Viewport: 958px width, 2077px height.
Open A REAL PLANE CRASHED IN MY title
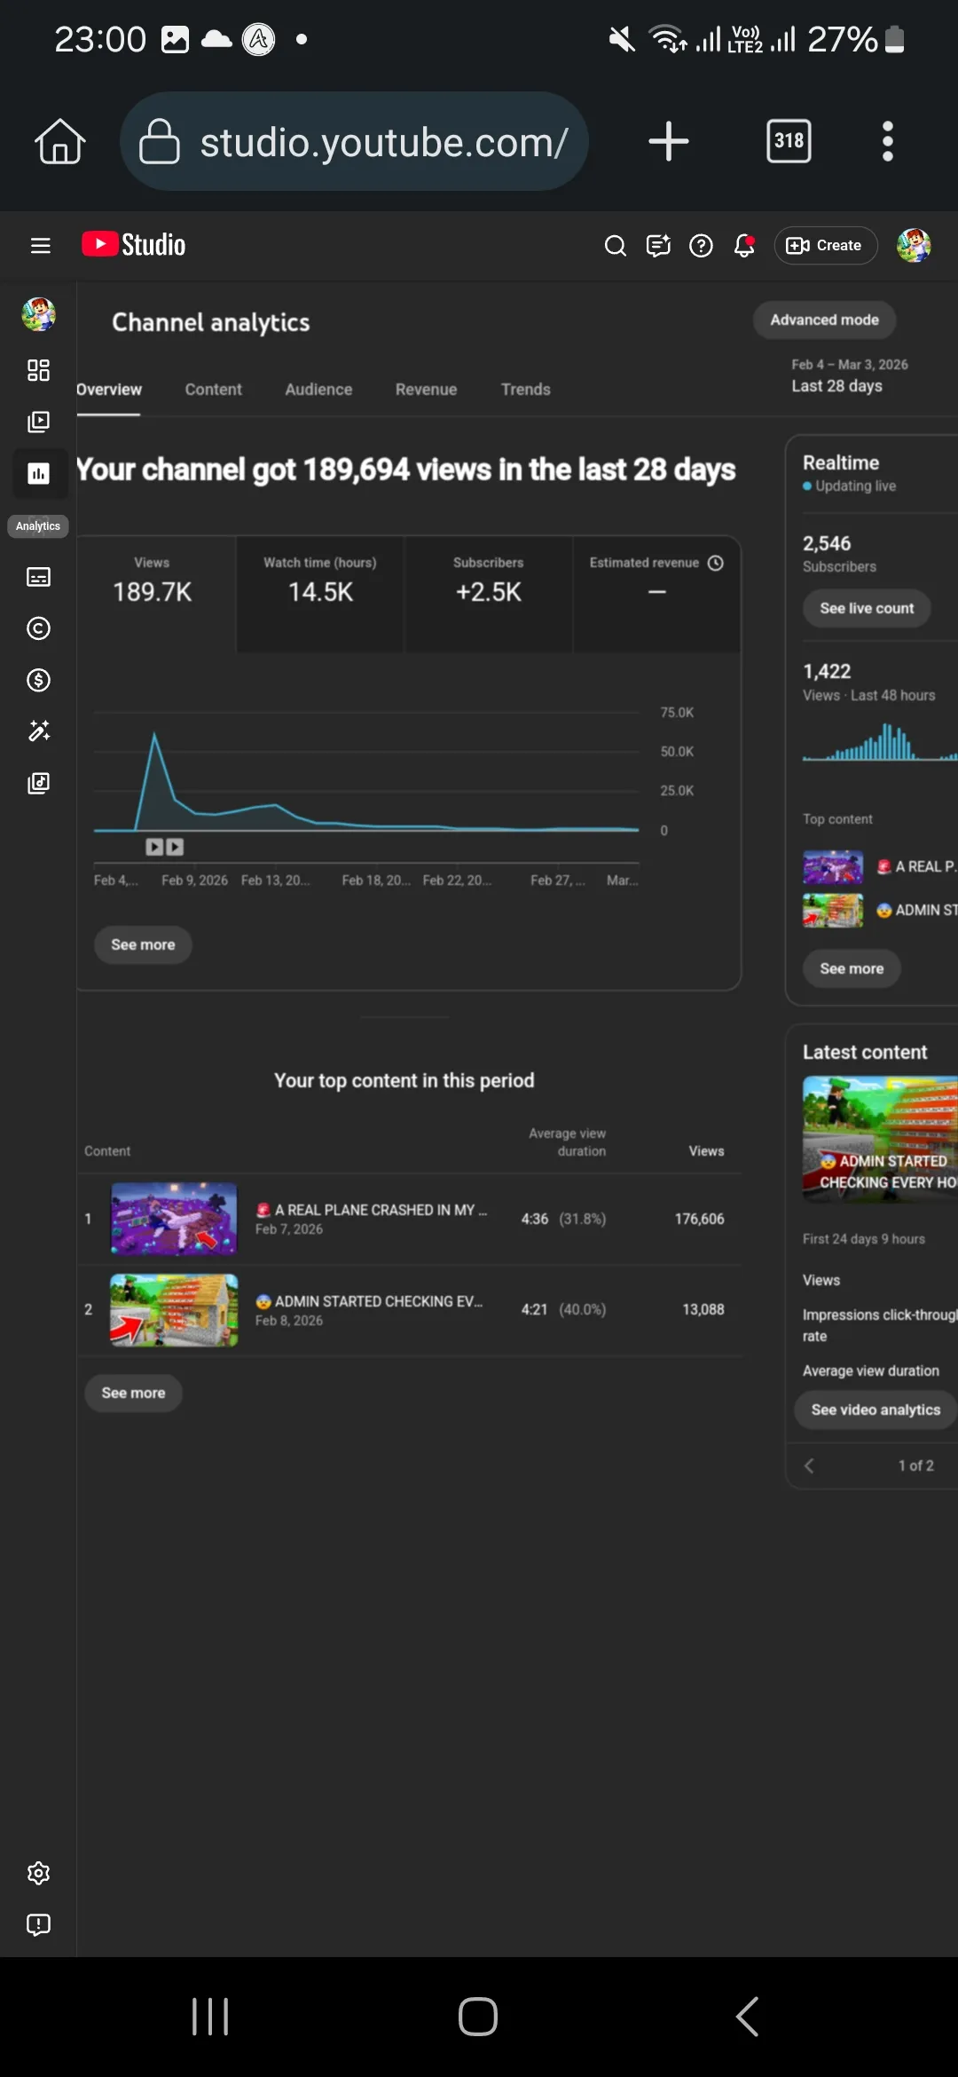372,1210
